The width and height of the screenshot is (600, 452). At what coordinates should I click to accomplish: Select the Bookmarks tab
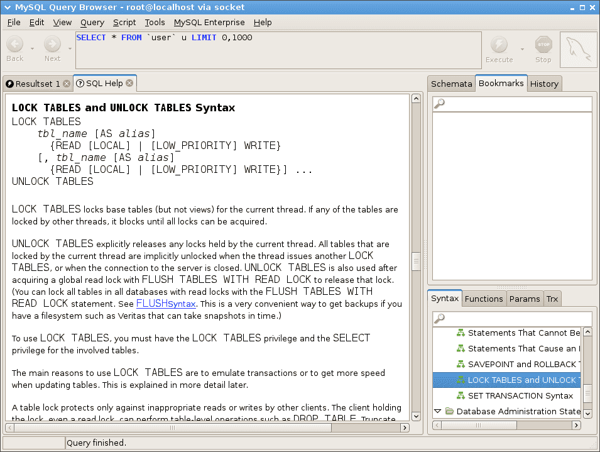pyautogui.click(x=501, y=83)
